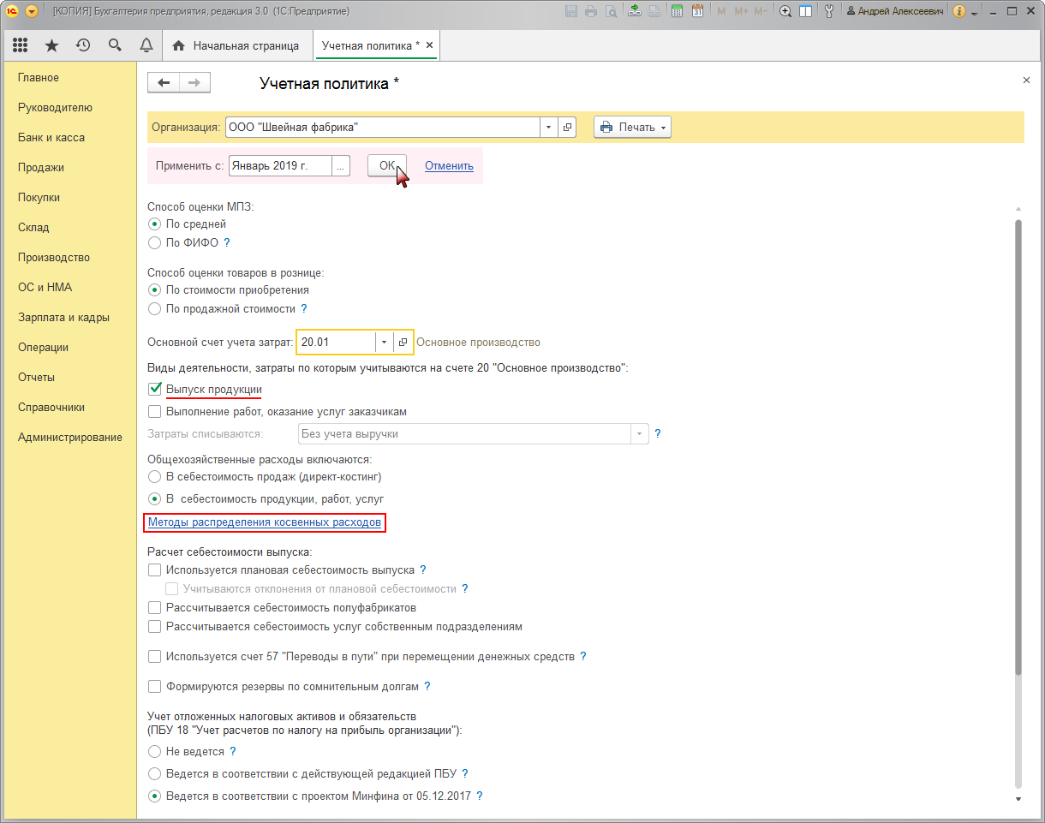This screenshot has height=823, width=1045.
Task: Focus the Применить с date field
Action: 281,166
